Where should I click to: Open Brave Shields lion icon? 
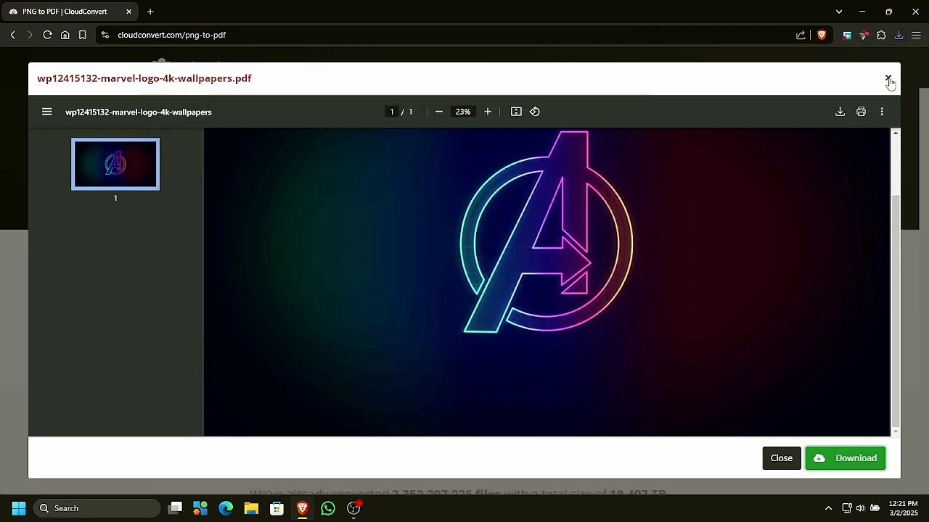click(x=822, y=35)
